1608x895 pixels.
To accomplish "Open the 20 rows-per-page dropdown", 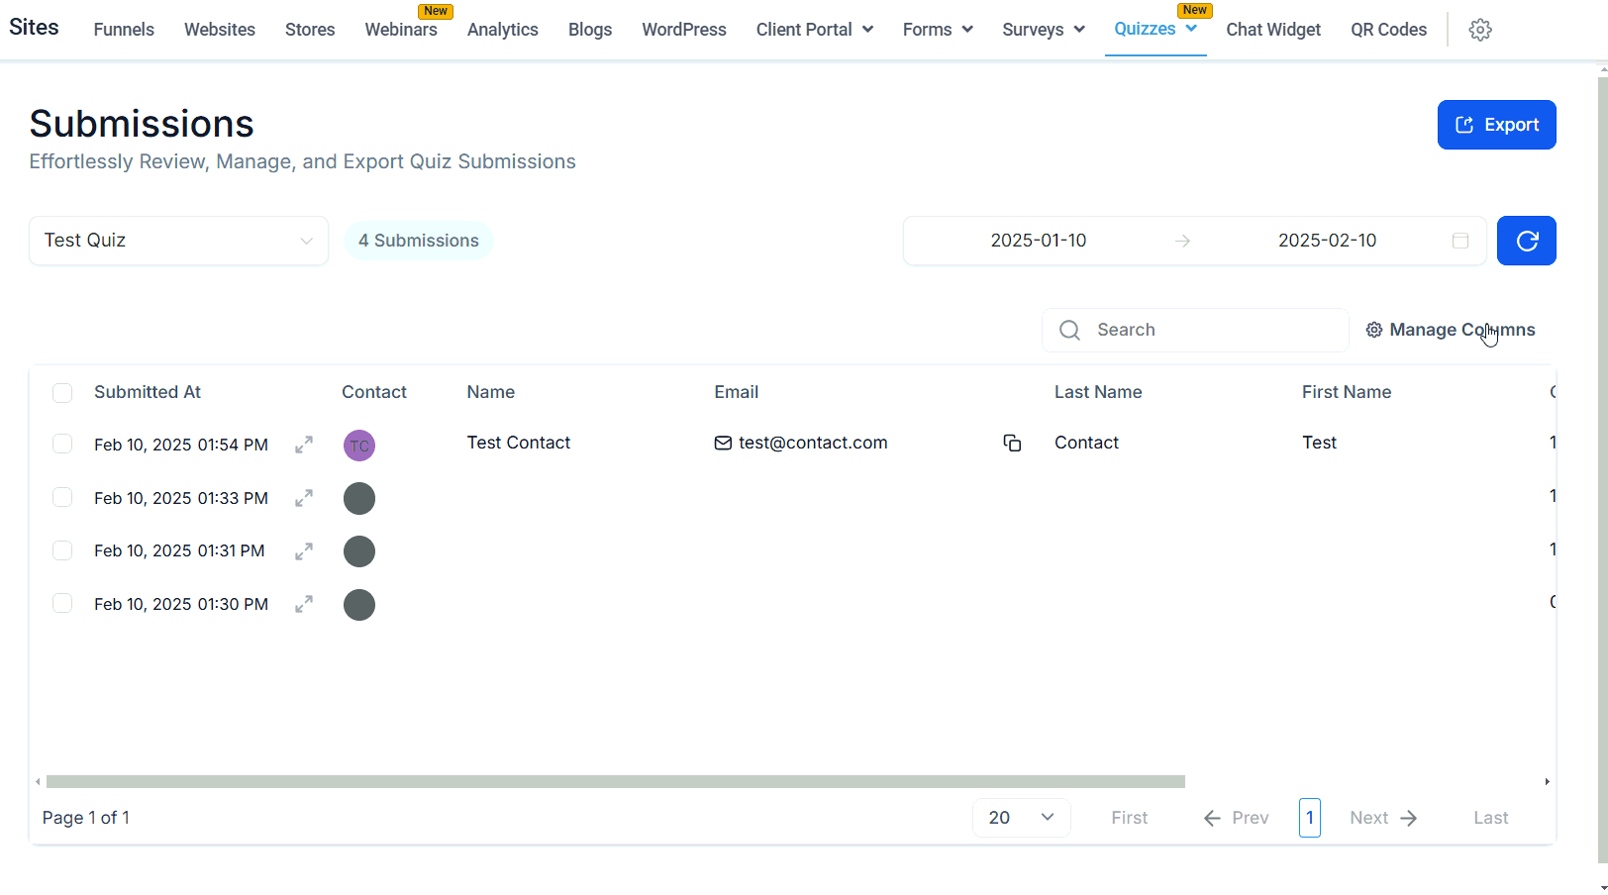I will click(1021, 818).
